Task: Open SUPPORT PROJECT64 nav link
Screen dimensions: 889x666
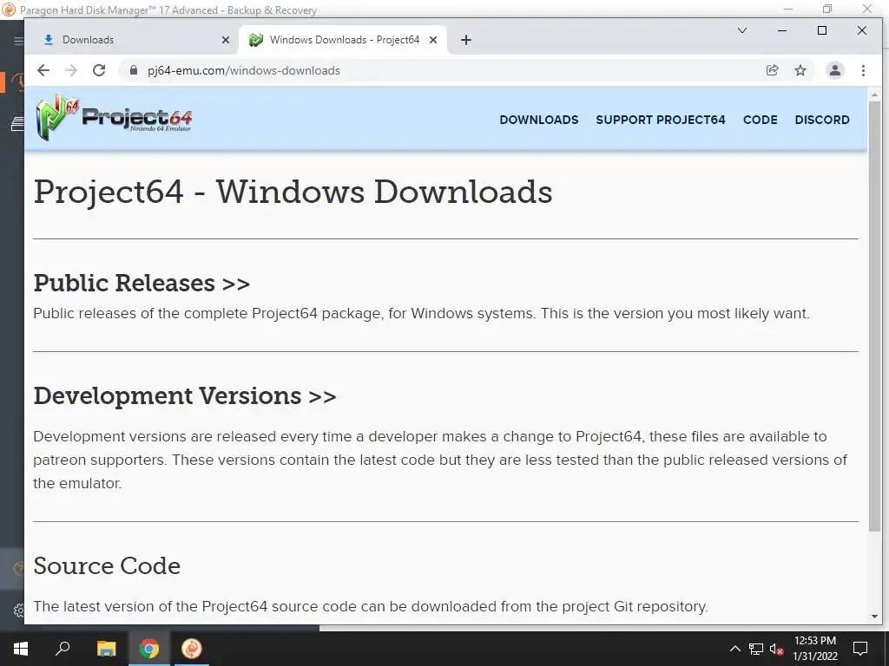Action: (661, 120)
